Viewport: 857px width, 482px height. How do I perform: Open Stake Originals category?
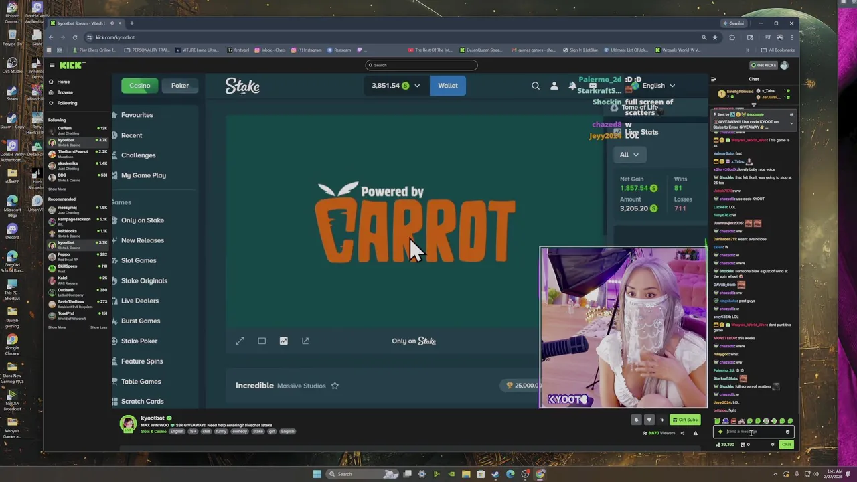point(144,280)
